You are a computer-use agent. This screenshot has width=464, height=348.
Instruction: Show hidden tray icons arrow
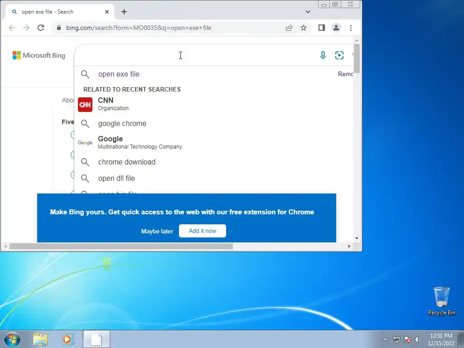pos(385,339)
